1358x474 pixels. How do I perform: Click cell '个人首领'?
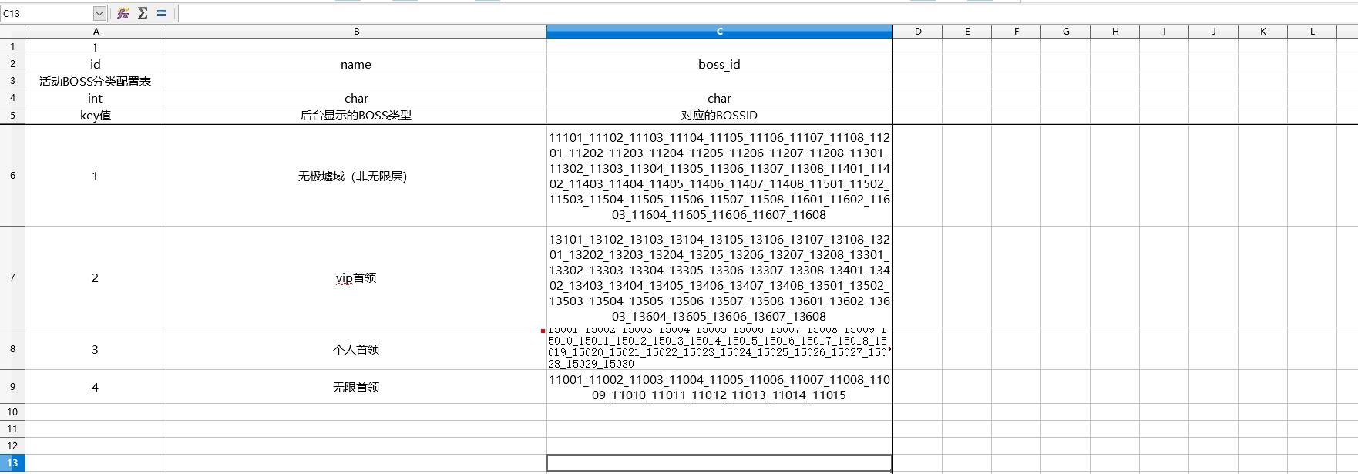point(356,349)
